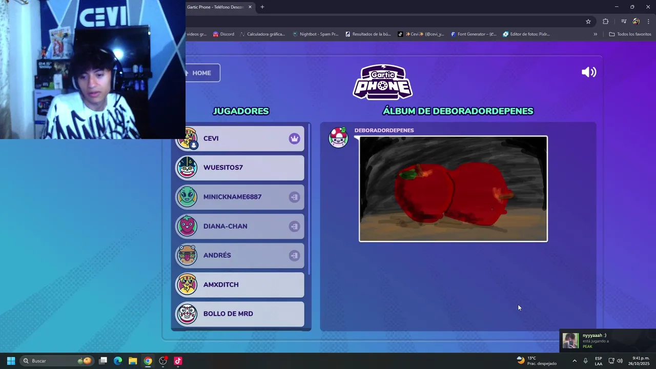
Task: Select BOLLO DE MRD's skull avatar
Action: tap(187, 314)
